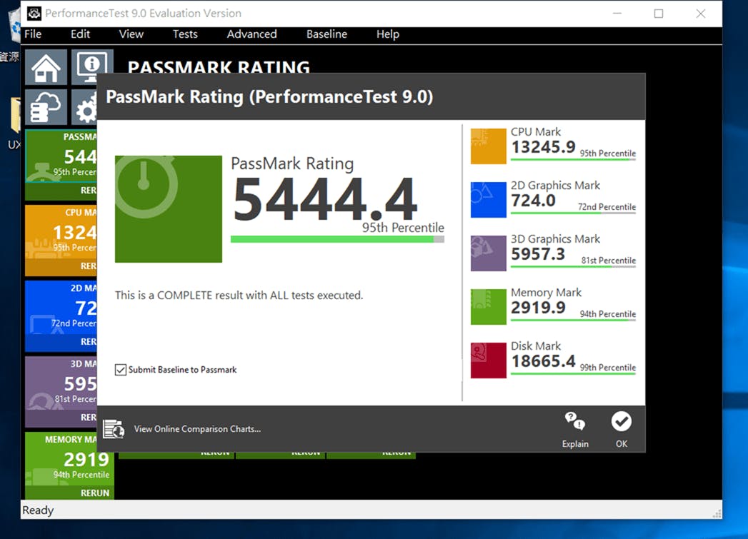Click the Explain speech bubble icon

(x=574, y=422)
